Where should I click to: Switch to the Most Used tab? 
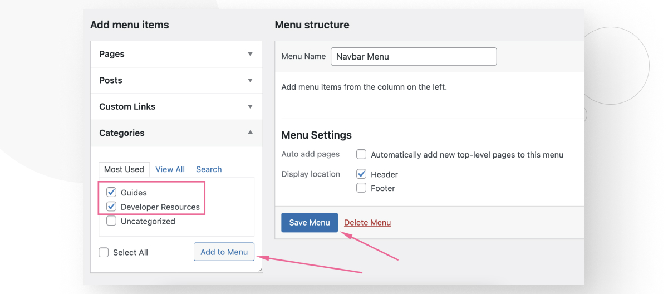click(124, 169)
